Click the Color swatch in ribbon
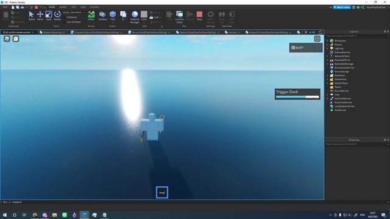 click(x=144, y=15)
